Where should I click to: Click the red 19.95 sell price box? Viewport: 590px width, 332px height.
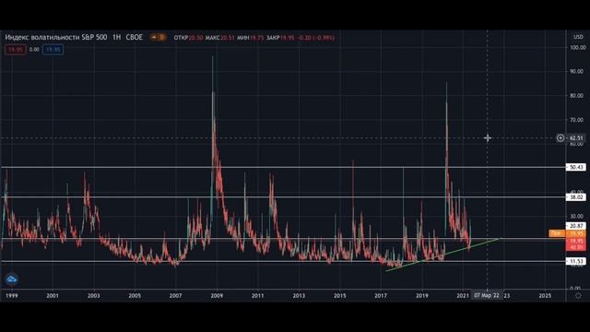(x=16, y=50)
